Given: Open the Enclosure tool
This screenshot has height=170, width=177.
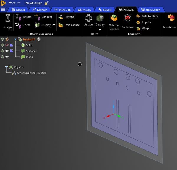Looking at the screenshot, I should click(127, 22).
